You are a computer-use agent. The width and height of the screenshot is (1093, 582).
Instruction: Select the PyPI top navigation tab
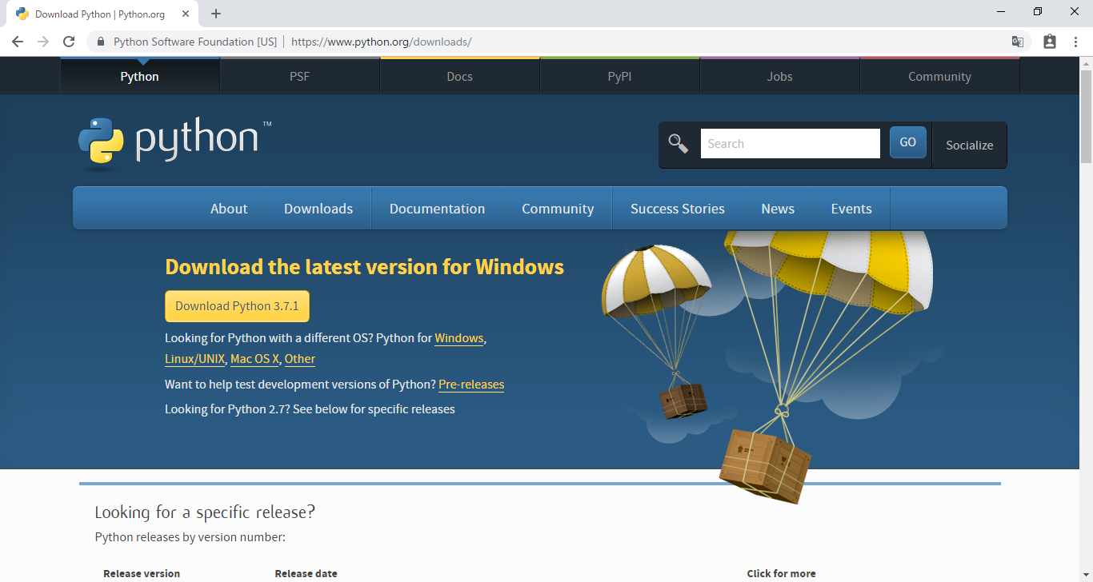coord(620,76)
